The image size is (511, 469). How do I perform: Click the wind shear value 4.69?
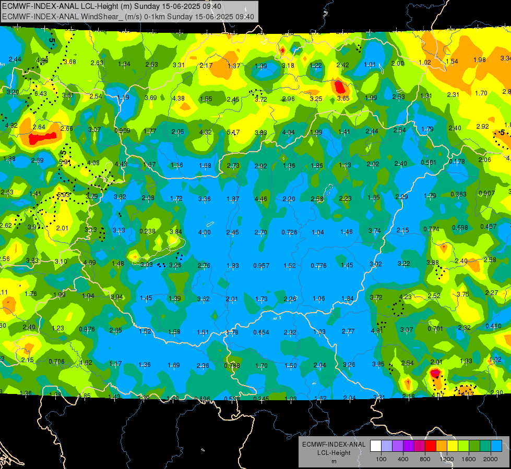(x=90, y=262)
